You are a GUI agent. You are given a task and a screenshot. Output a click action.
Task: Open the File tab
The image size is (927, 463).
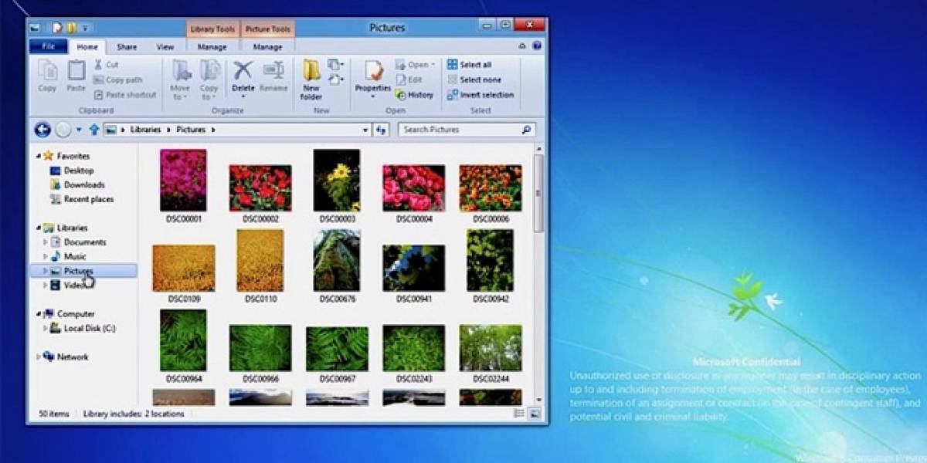point(48,46)
